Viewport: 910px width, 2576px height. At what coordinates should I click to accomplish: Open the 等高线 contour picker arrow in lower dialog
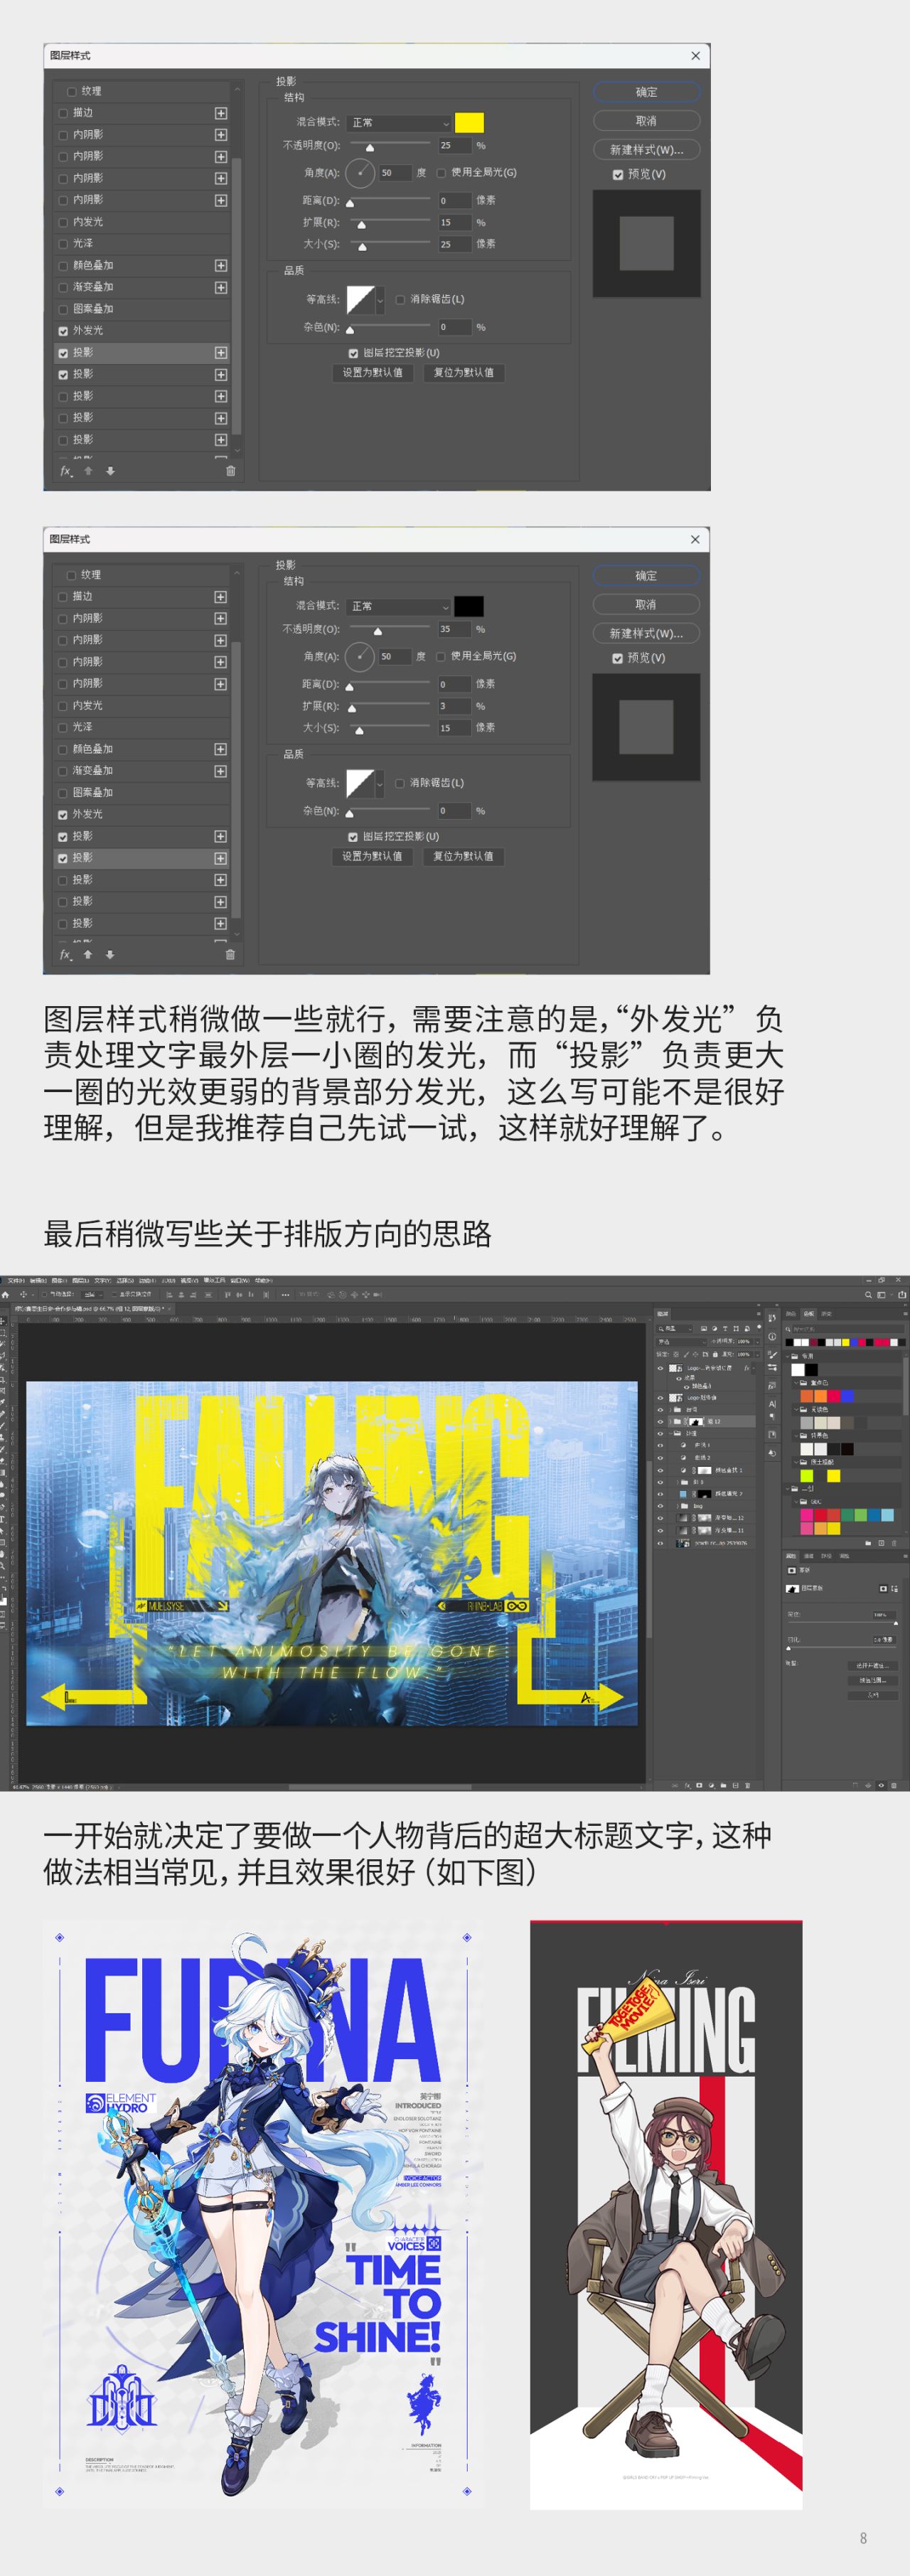pyautogui.click(x=380, y=784)
